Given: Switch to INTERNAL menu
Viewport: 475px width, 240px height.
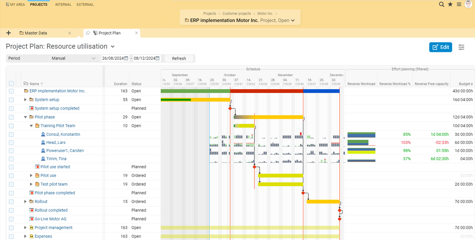Looking at the screenshot, I should pyautogui.click(x=63, y=5).
